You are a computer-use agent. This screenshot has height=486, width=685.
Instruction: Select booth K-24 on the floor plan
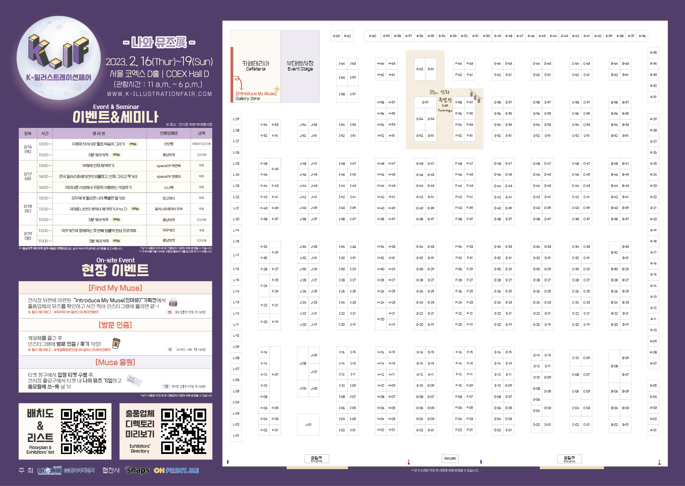click(264, 286)
